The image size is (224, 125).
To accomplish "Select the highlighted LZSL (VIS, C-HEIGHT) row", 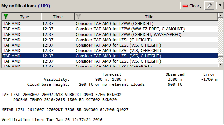I will pos(110,56).
